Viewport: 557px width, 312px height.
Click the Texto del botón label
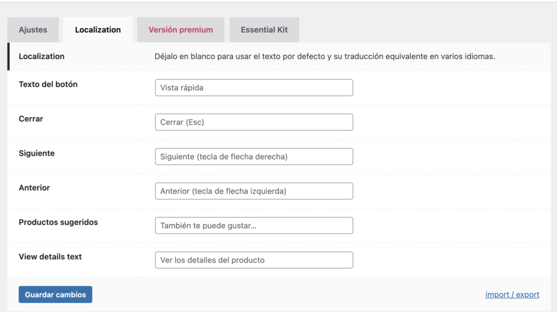[x=48, y=84]
